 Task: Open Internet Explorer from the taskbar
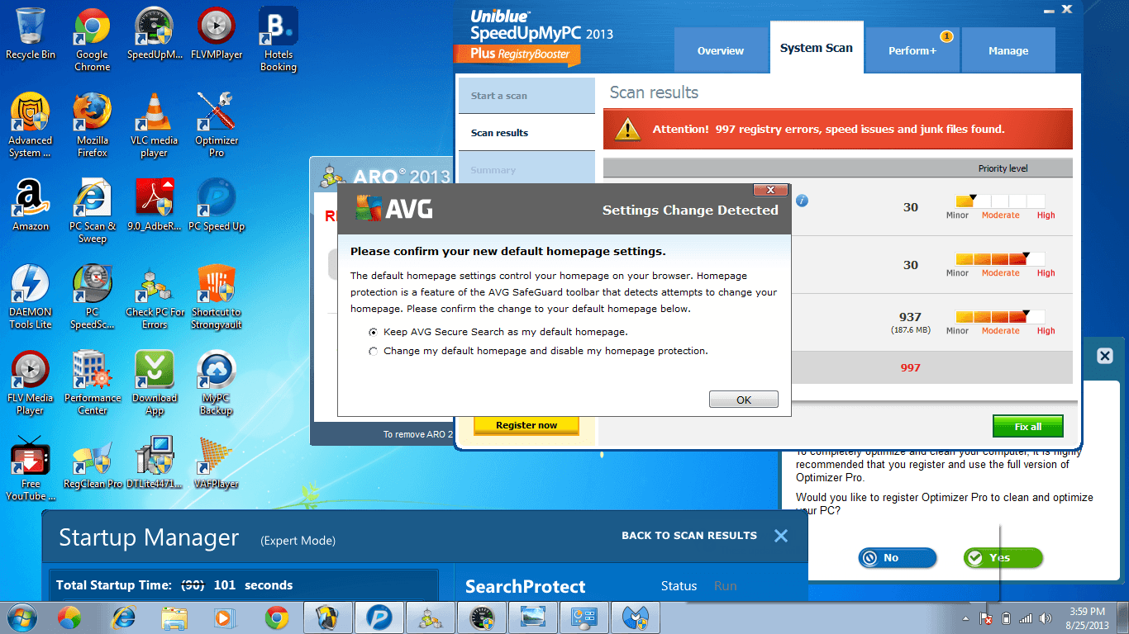124,617
